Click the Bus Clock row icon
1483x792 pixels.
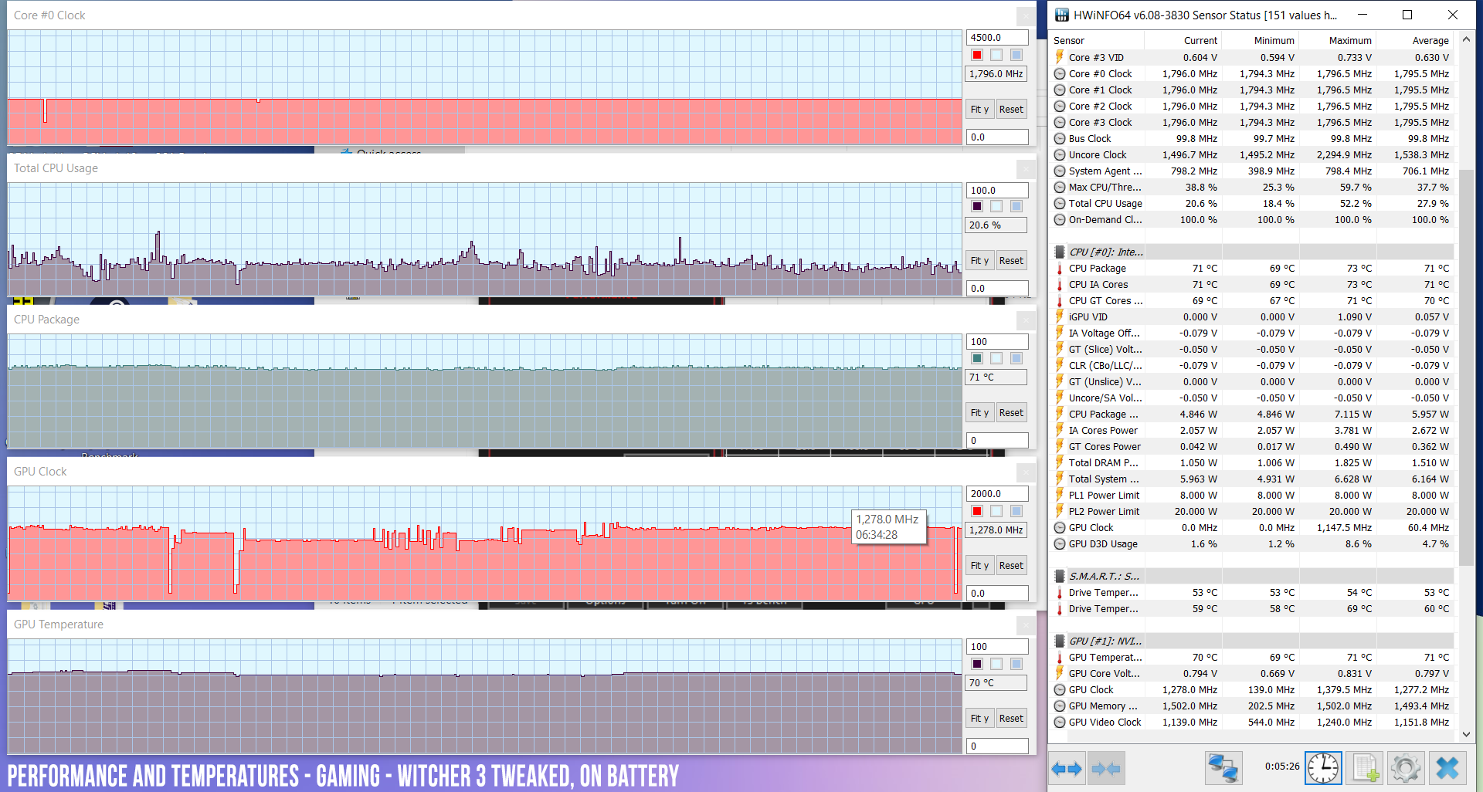click(1060, 139)
